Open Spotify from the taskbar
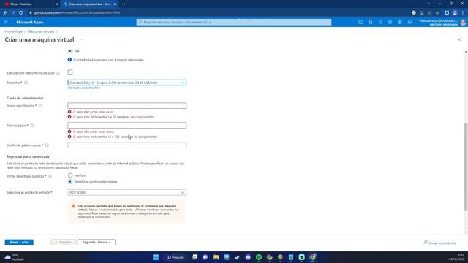Image resolution: width=468 pixels, height=263 pixels. (259, 257)
